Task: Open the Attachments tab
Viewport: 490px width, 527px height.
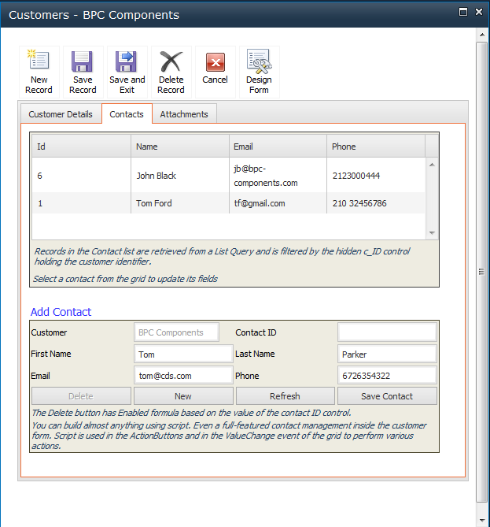Action: click(184, 114)
